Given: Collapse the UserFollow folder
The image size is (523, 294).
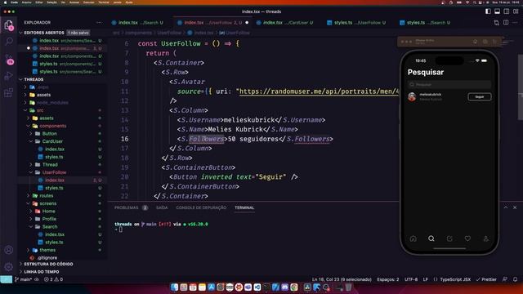Looking at the screenshot, I should pos(54,172).
